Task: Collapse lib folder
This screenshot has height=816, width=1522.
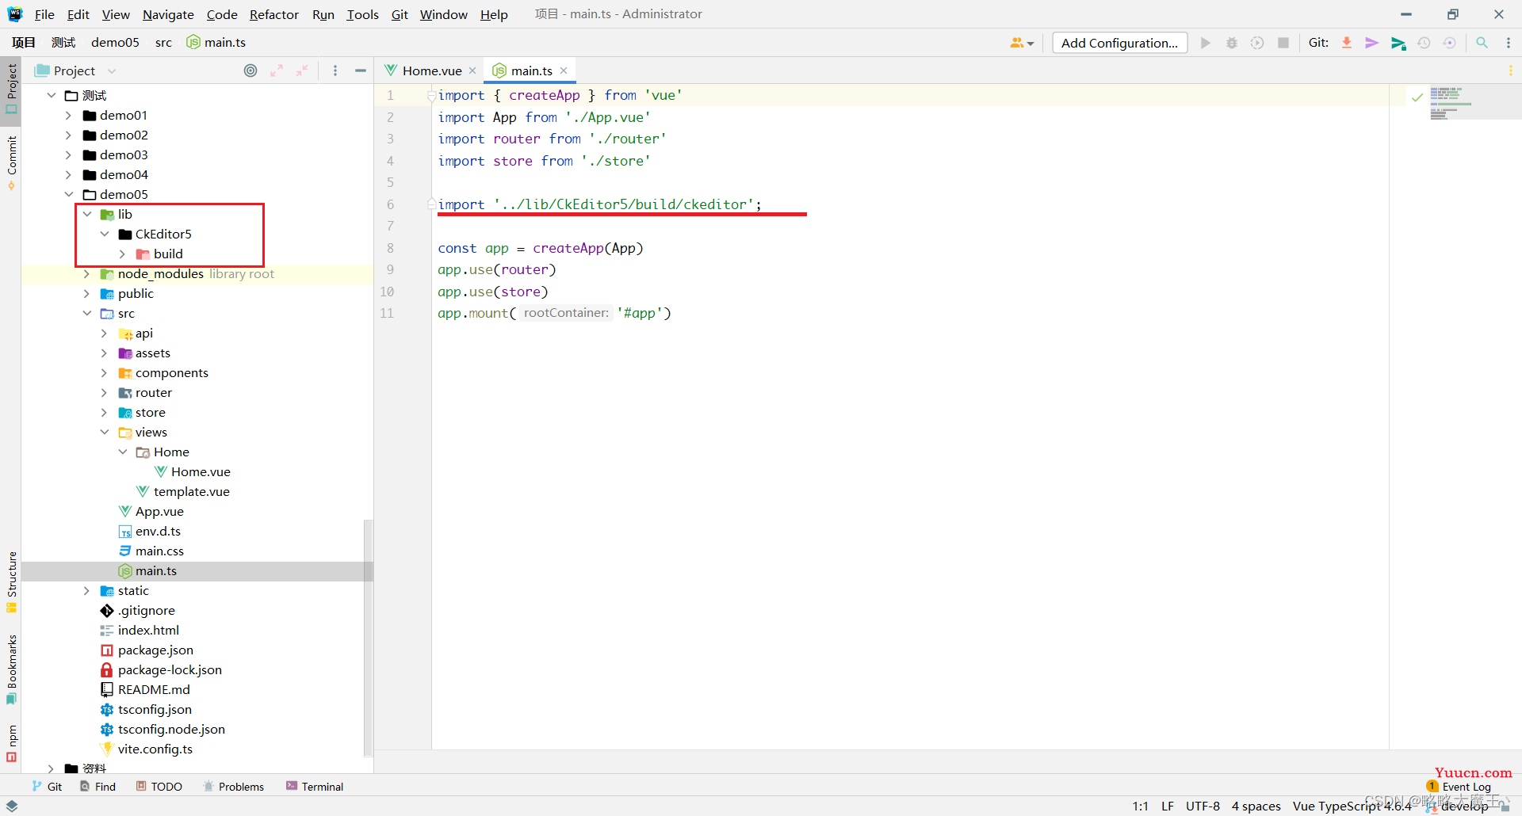Action: (86, 215)
